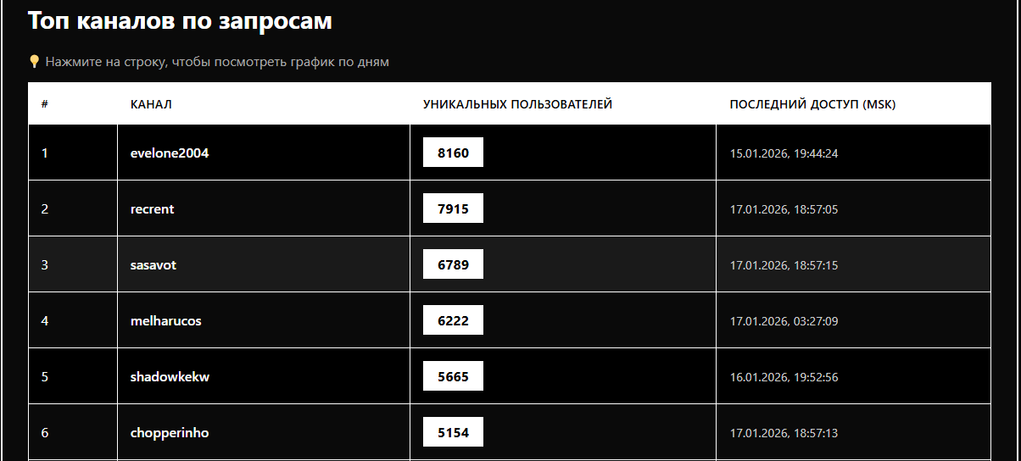Click last access time 17.01.2026, 03:27:09
1021x461 pixels.
point(784,321)
